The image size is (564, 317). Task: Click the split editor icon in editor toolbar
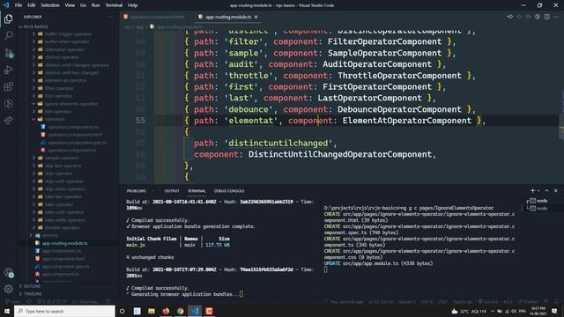coord(546,17)
